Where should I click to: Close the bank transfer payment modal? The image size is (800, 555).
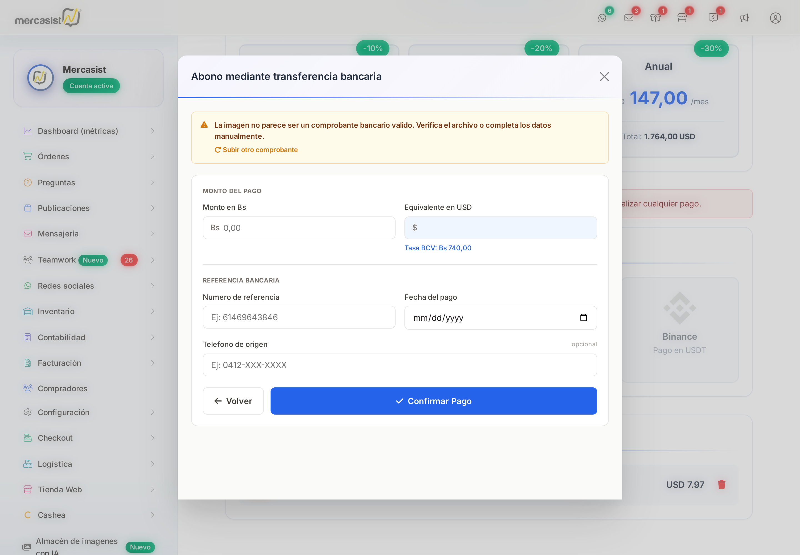point(604,77)
